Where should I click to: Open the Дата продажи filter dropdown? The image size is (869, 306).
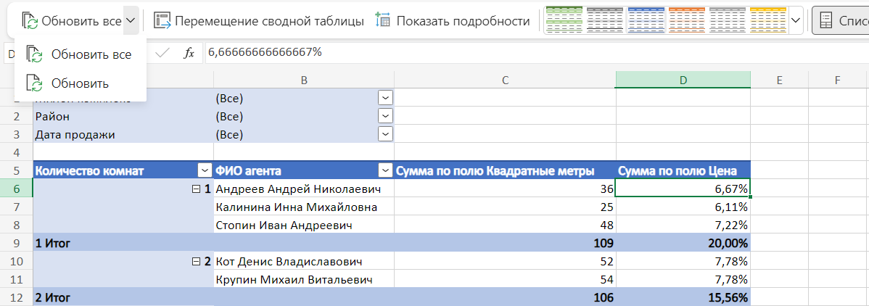click(x=385, y=134)
